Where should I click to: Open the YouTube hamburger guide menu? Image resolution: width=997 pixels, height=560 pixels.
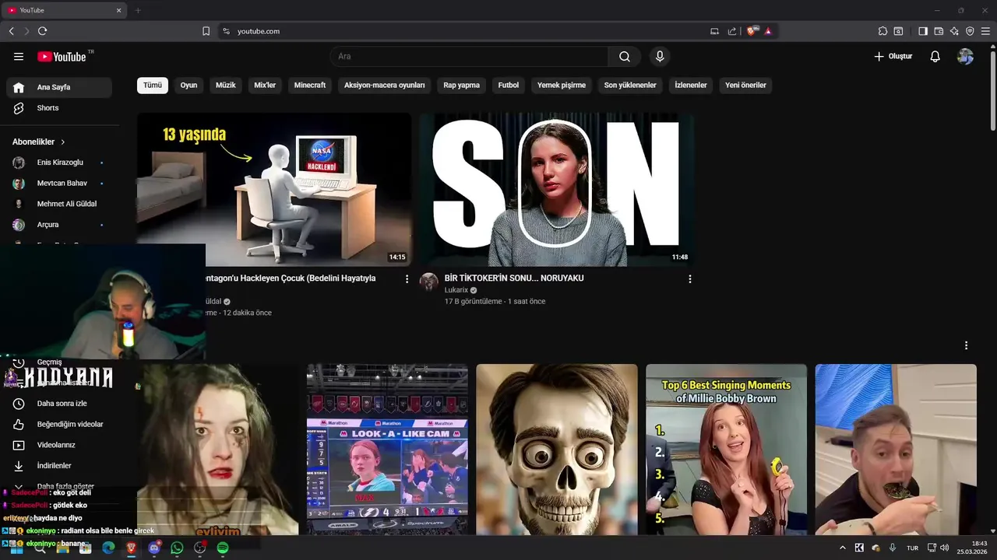19,57
